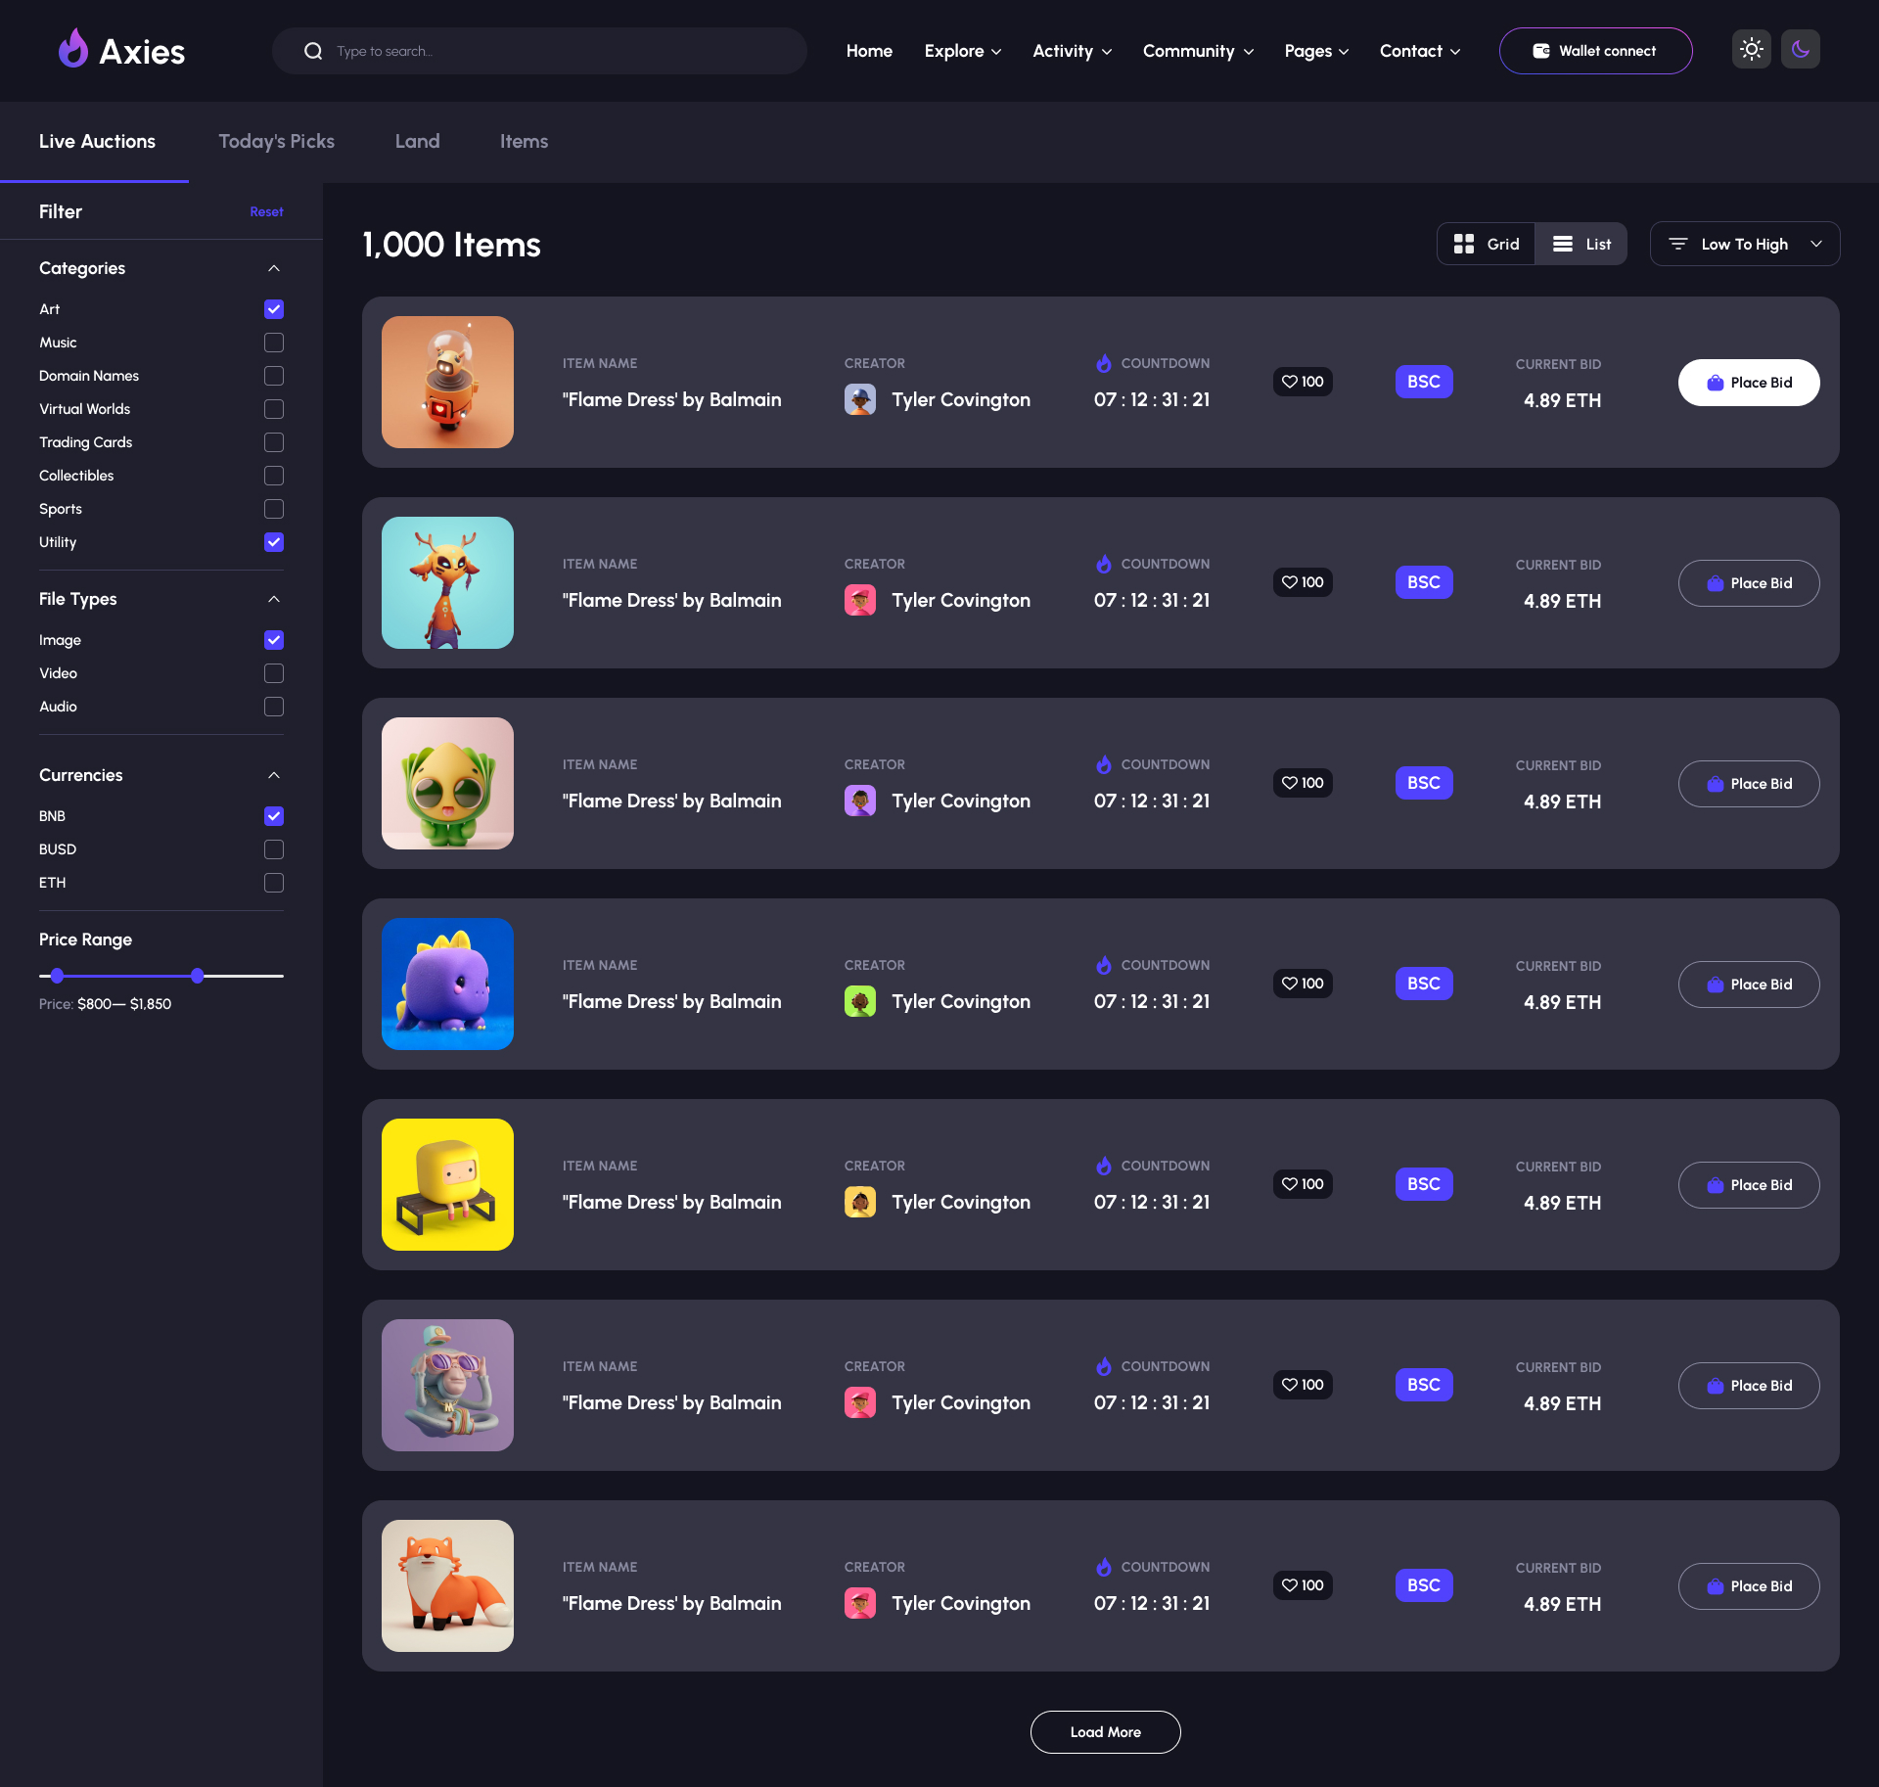Viewport: 1879px width, 1787px height.
Task: Switch to List view
Action: pos(1581,244)
